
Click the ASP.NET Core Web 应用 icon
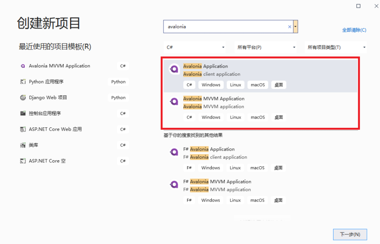(23, 129)
